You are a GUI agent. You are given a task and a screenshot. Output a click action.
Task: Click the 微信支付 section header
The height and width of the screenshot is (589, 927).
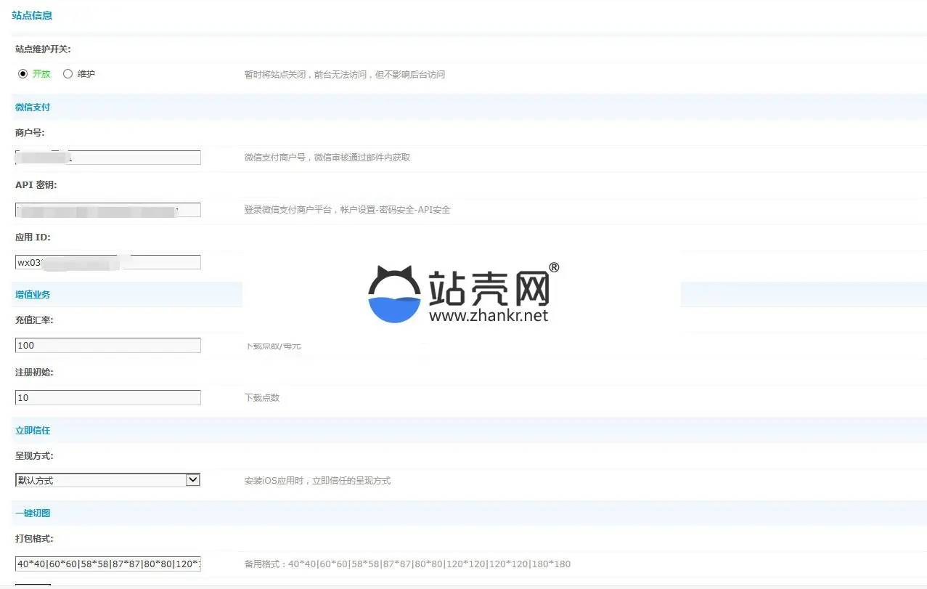click(x=33, y=107)
